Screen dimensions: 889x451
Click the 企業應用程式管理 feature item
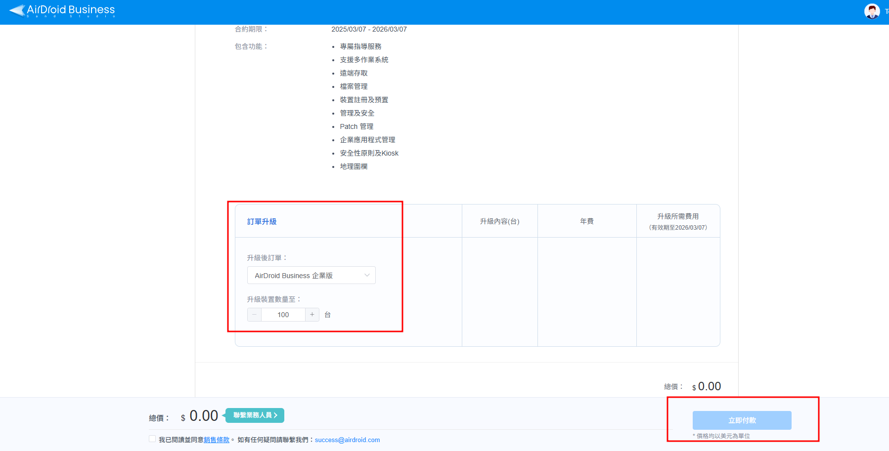tap(368, 140)
